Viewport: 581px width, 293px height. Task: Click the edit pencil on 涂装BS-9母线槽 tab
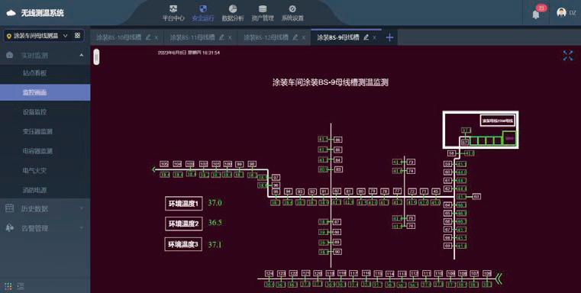tap(366, 37)
